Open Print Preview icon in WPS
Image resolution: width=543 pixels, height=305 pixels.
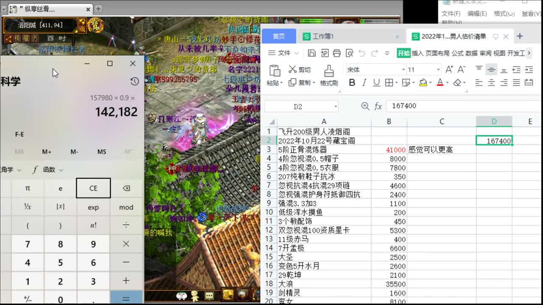[350, 53]
